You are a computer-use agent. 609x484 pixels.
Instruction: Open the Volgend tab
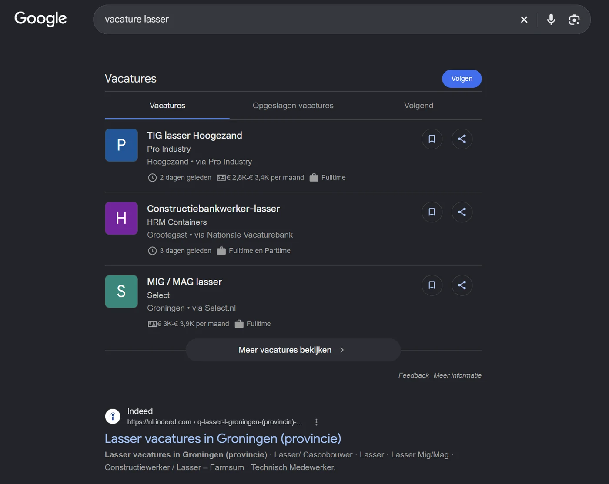tap(418, 106)
